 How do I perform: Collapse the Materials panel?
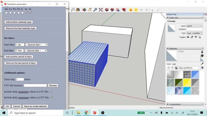pyautogui.click(x=168, y=48)
